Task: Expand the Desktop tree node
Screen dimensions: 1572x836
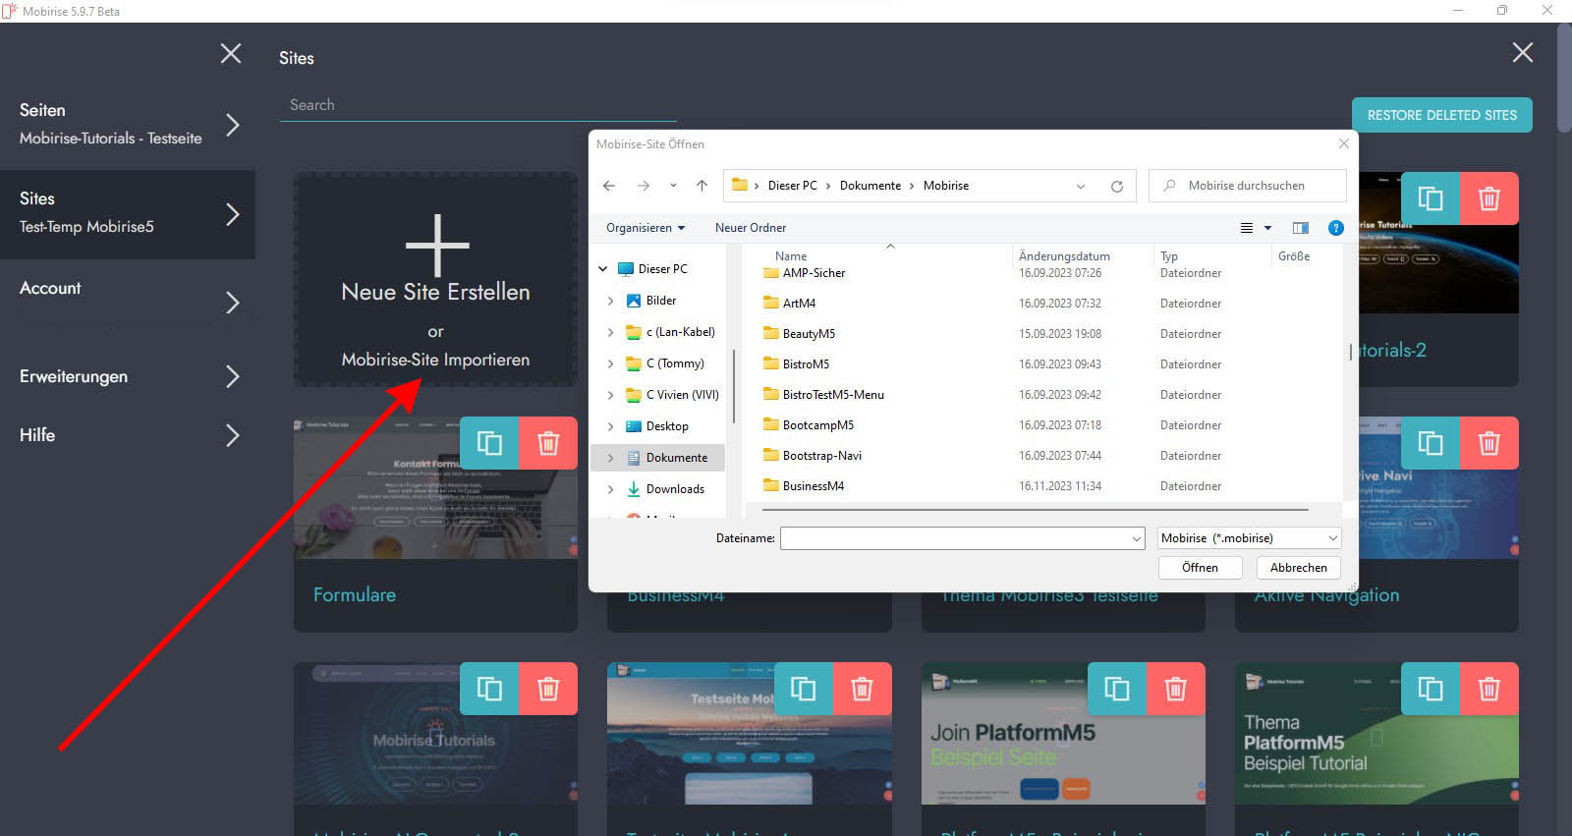Action: pos(611,426)
